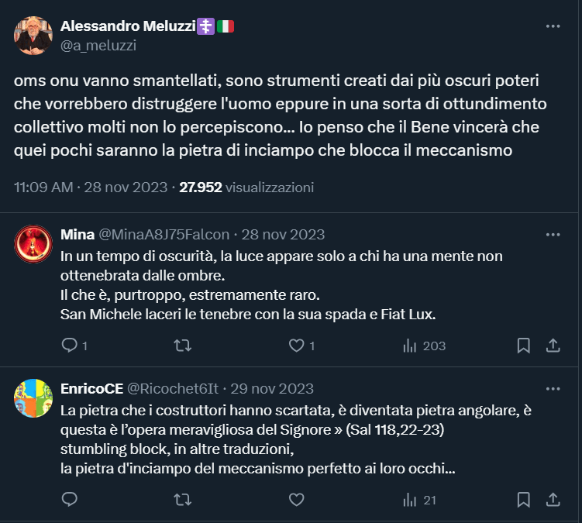
Task: Reply to Mina's tweet
Action: [69, 346]
